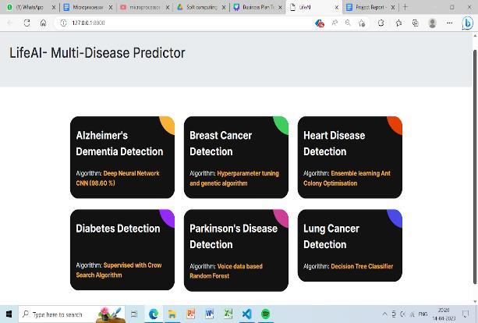Image resolution: width=478 pixels, height=323 pixels.
Task: Click the browser refresh icon
Action: (x=27, y=23)
